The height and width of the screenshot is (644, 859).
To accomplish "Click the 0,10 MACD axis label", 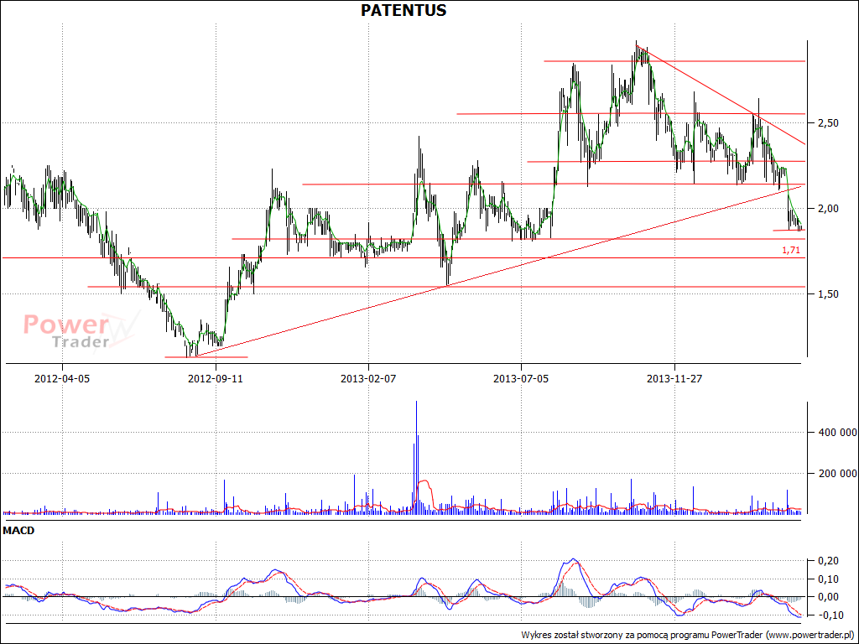I will (827, 579).
